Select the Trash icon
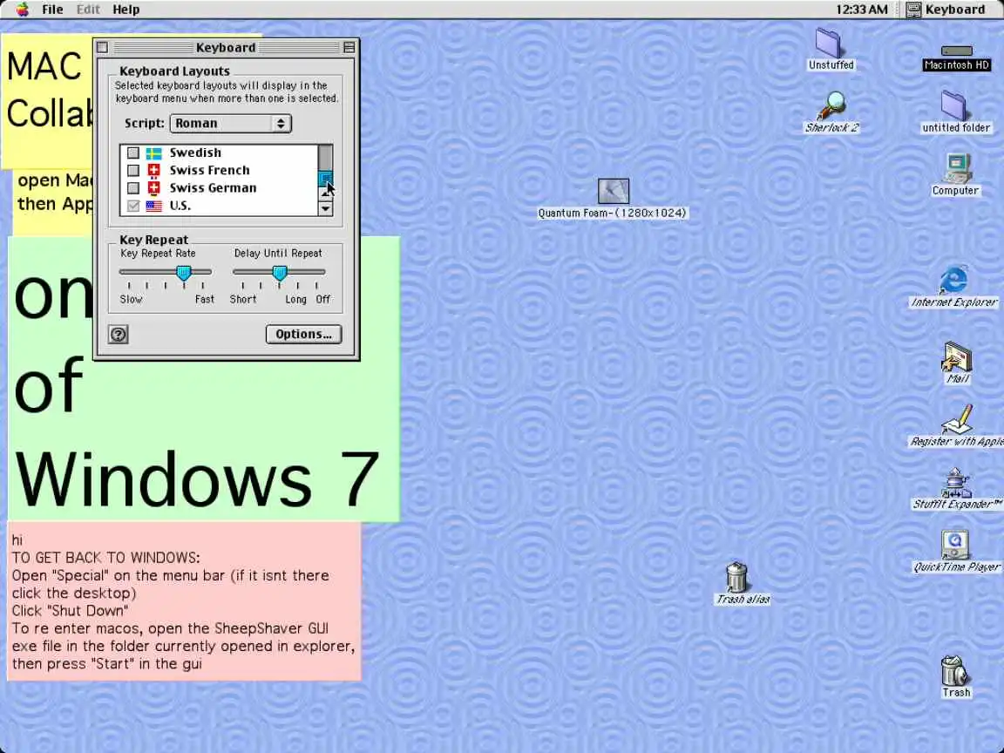The image size is (1004, 753). pos(954,670)
